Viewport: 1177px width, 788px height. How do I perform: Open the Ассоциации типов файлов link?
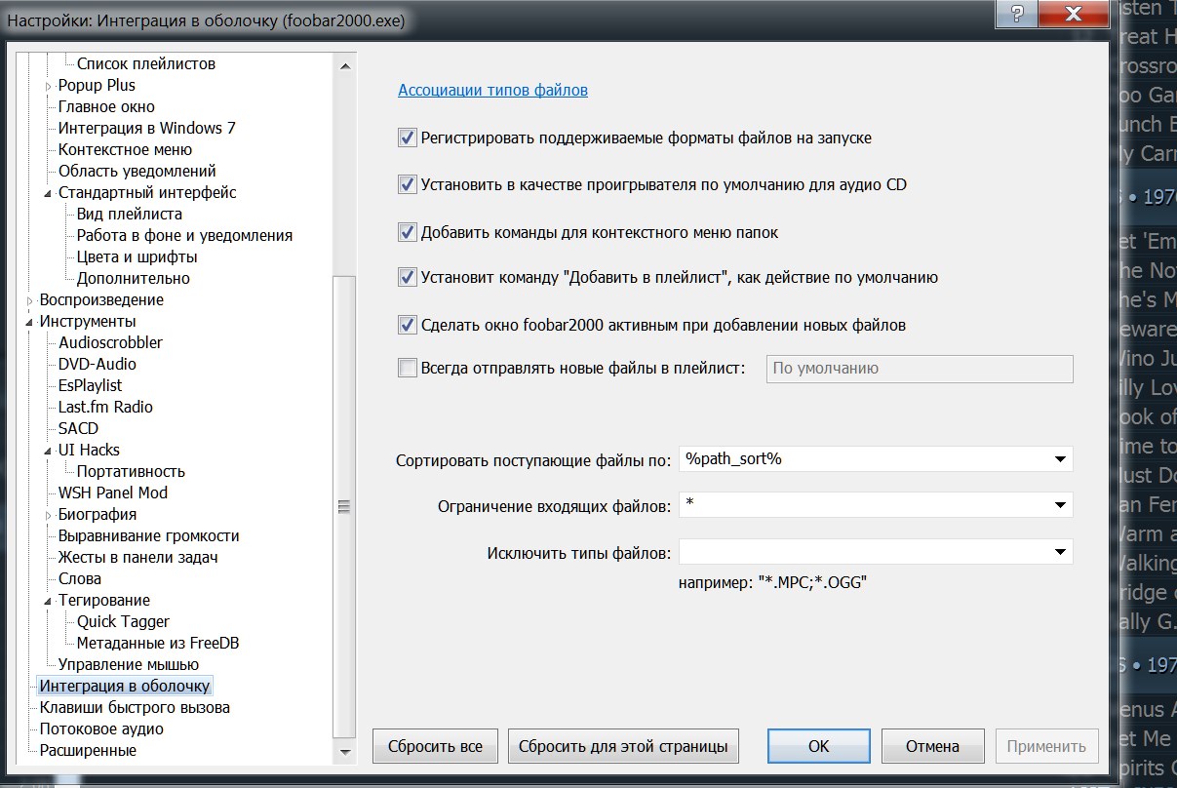point(492,91)
